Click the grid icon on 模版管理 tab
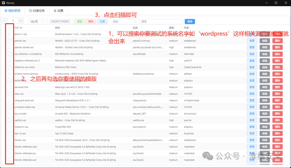291x168 pixels. click(x=6, y=11)
